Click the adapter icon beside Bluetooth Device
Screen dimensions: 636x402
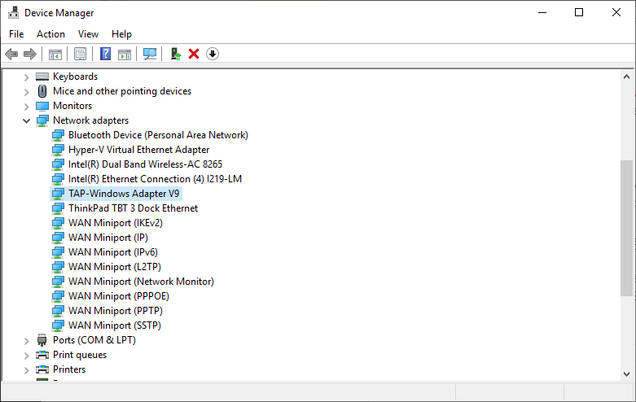(58, 135)
